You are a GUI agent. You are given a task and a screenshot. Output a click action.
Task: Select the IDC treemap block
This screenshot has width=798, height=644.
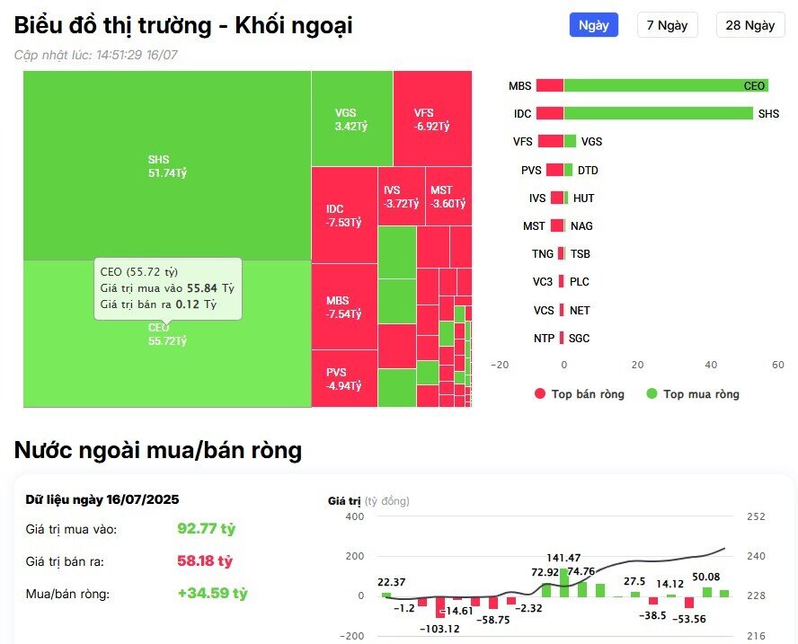pyautogui.click(x=342, y=211)
